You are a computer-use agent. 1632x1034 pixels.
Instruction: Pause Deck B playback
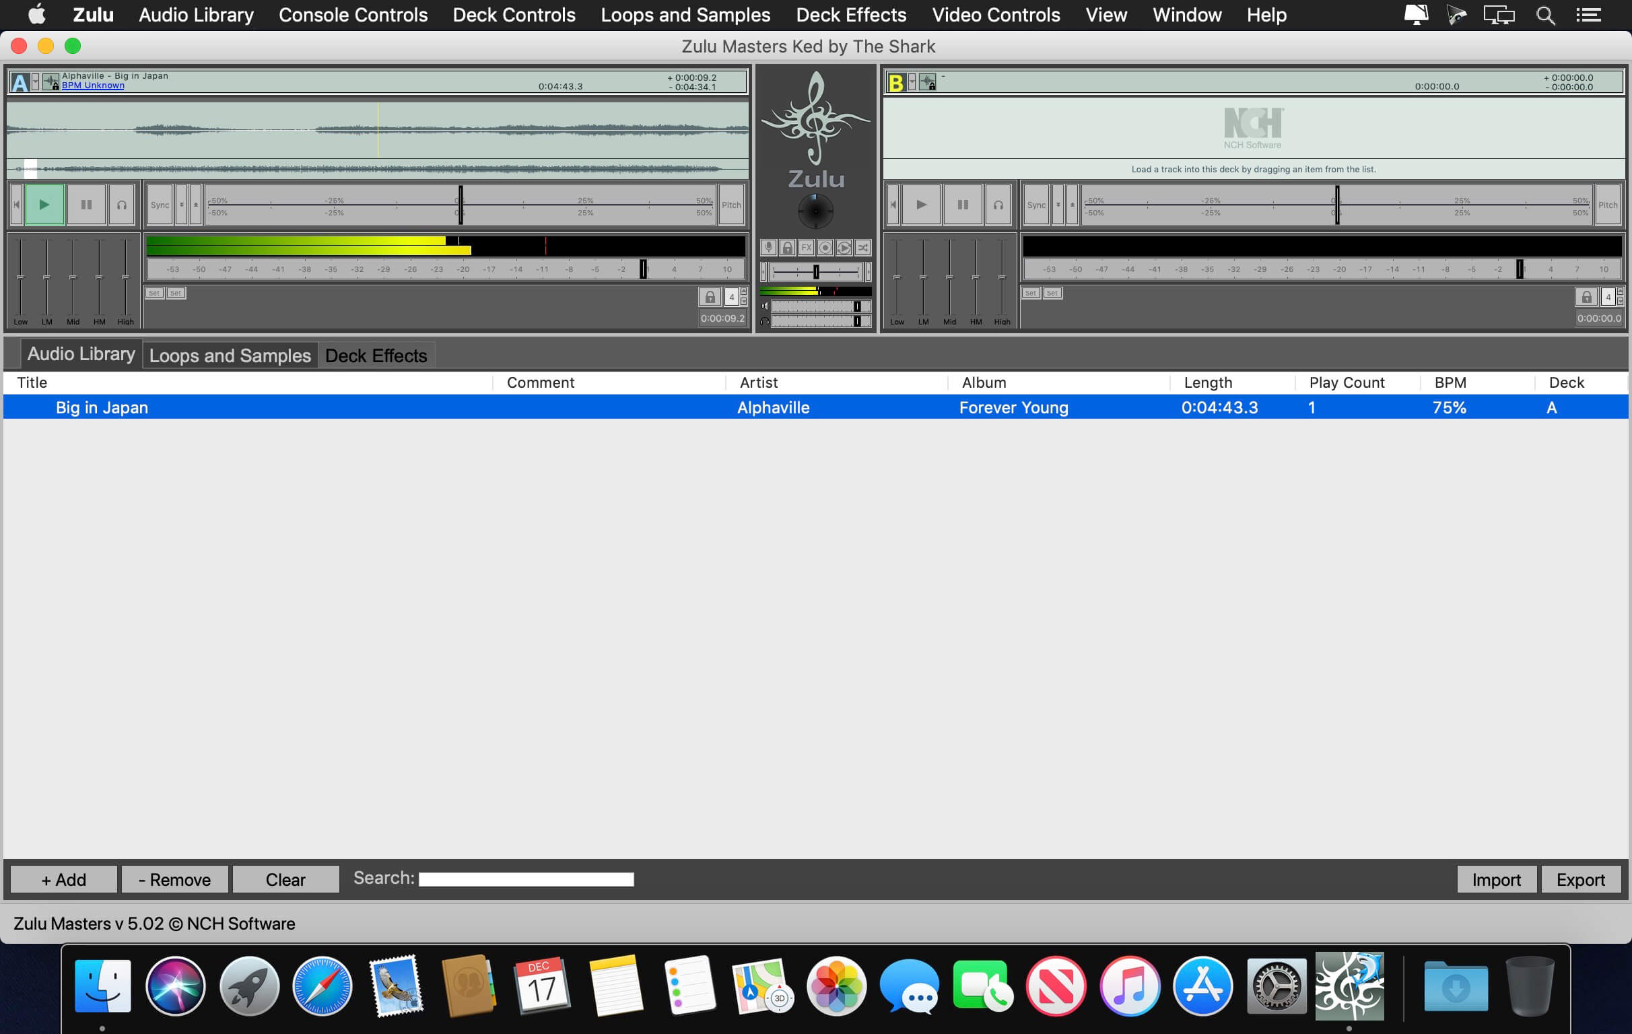tap(962, 204)
